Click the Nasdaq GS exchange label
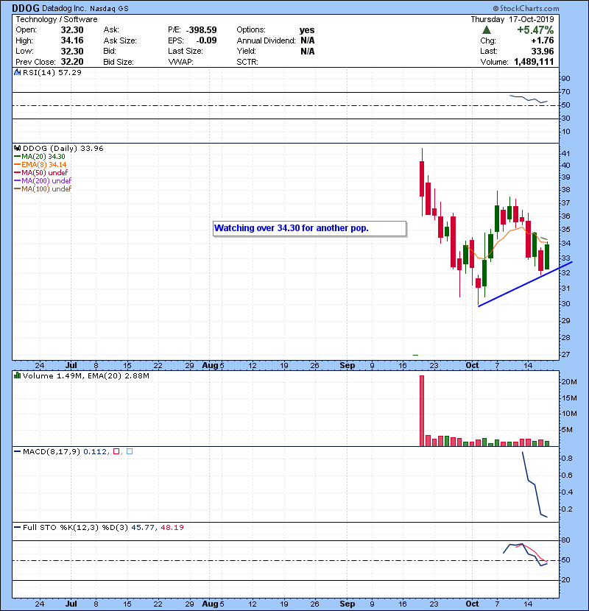This screenshot has height=611, width=589. pyautogui.click(x=109, y=9)
